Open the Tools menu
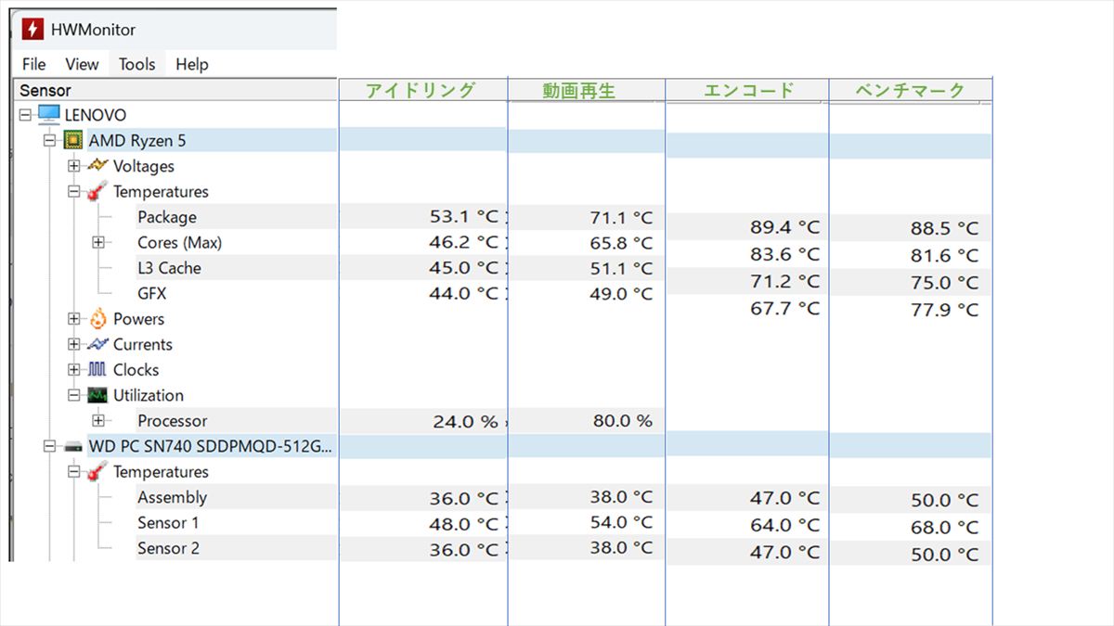 tap(136, 64)
